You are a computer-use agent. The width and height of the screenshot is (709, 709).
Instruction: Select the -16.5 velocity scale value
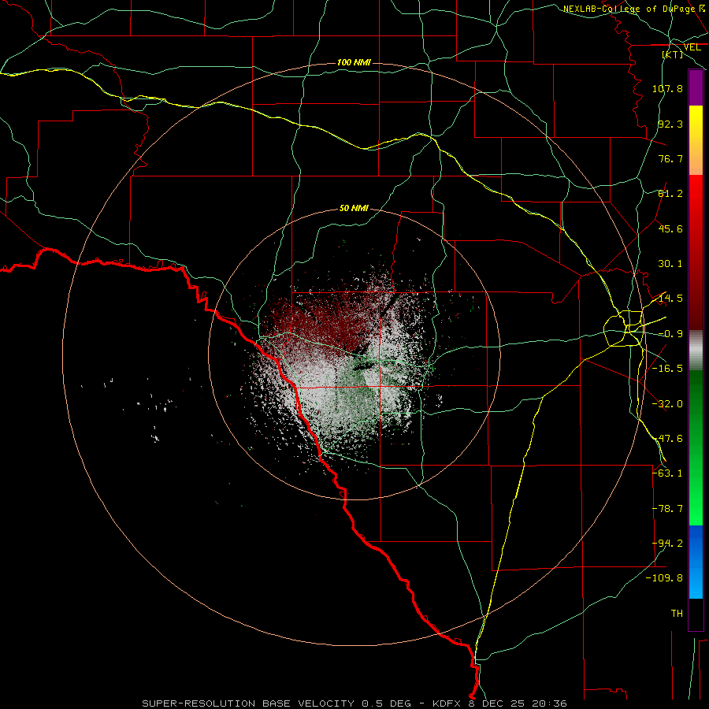coord(667,369)
